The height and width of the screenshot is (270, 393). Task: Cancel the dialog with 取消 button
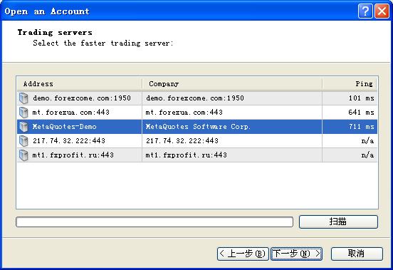pos(357,254)
